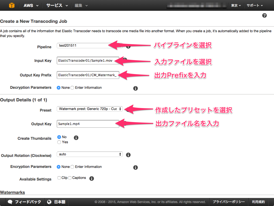
Task: Click the Output Rotation info icon
Action: point(128,155)
